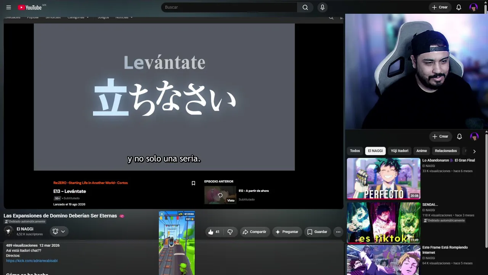This screenshot has height=275, width=488.
Task: Pause the Subway Surfers clip overlay
Action: 162,214
